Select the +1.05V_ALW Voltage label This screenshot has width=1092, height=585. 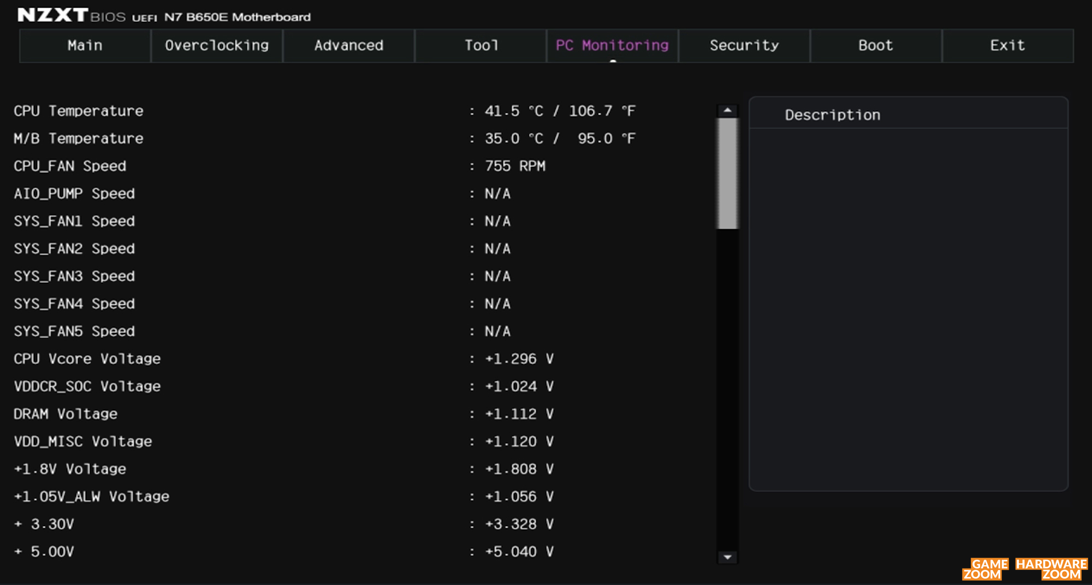click(x=92, y=497)
